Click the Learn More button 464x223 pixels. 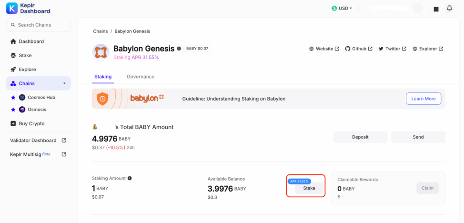tap(424, 99)
